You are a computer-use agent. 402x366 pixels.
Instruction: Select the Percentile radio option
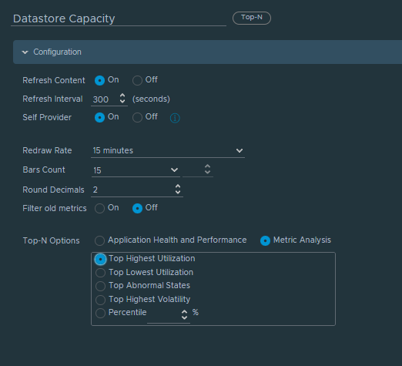pyautogui.click(x=100, y=313)
